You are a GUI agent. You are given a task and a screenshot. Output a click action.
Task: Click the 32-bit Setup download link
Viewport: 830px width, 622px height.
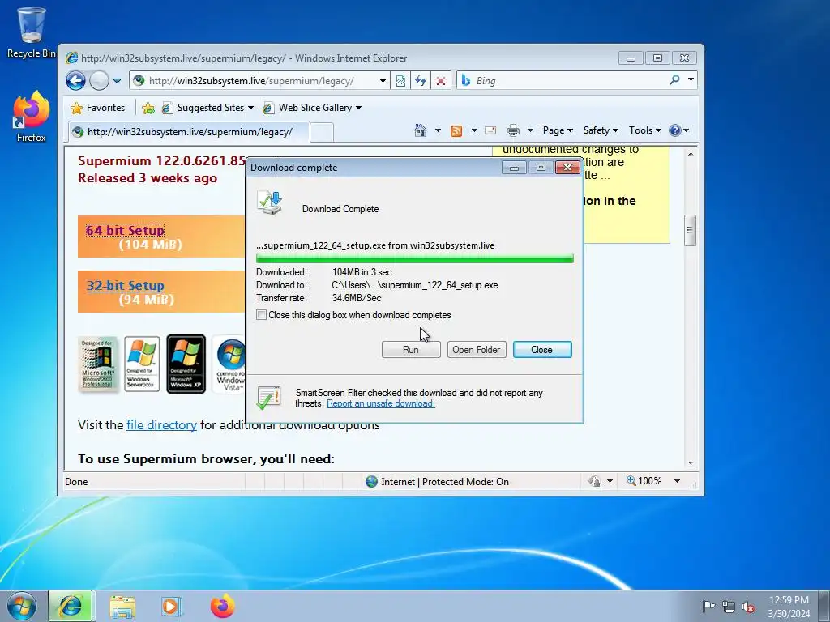pyautogui.click(x=126, y=286)
